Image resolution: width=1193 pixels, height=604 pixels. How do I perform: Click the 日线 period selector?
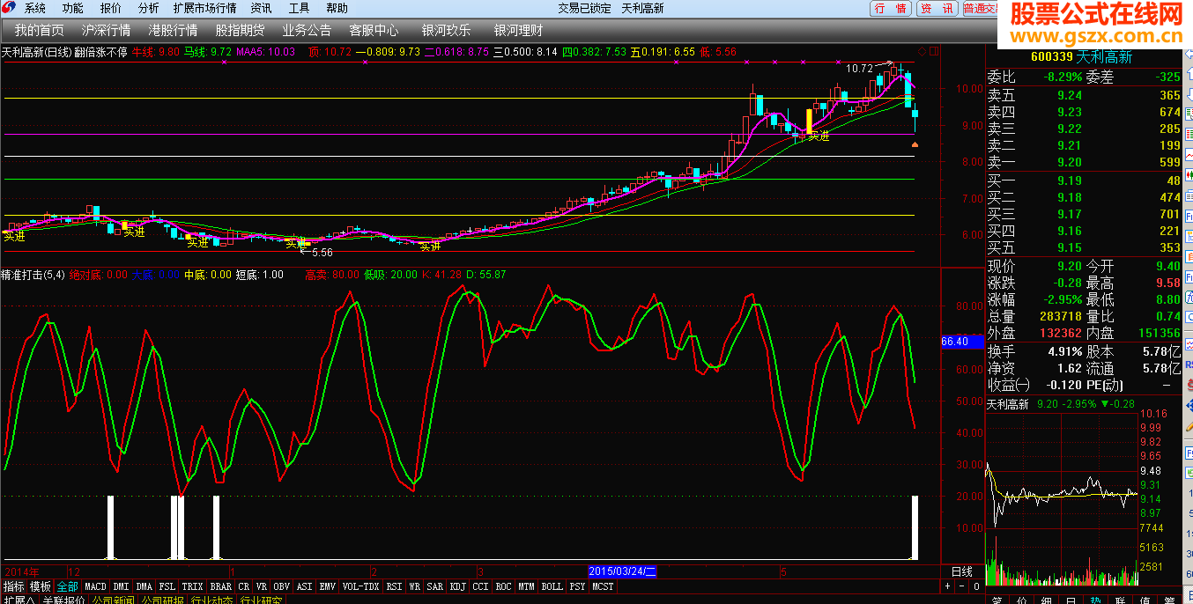pos(961,571)
